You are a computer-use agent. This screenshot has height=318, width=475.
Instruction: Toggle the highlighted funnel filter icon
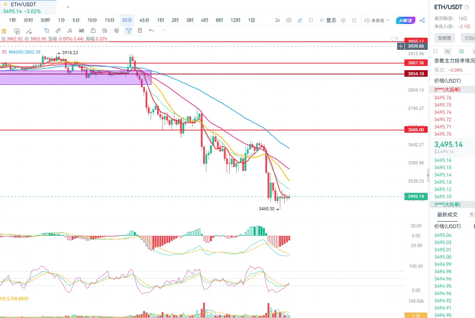click(128, 31)
